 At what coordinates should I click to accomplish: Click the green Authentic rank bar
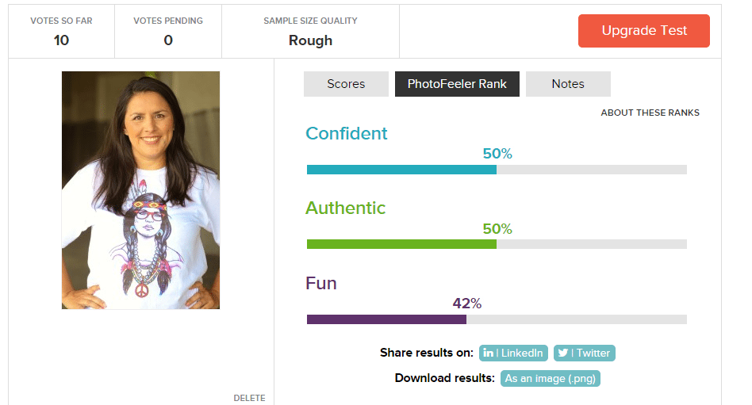(x=401, y=244)
